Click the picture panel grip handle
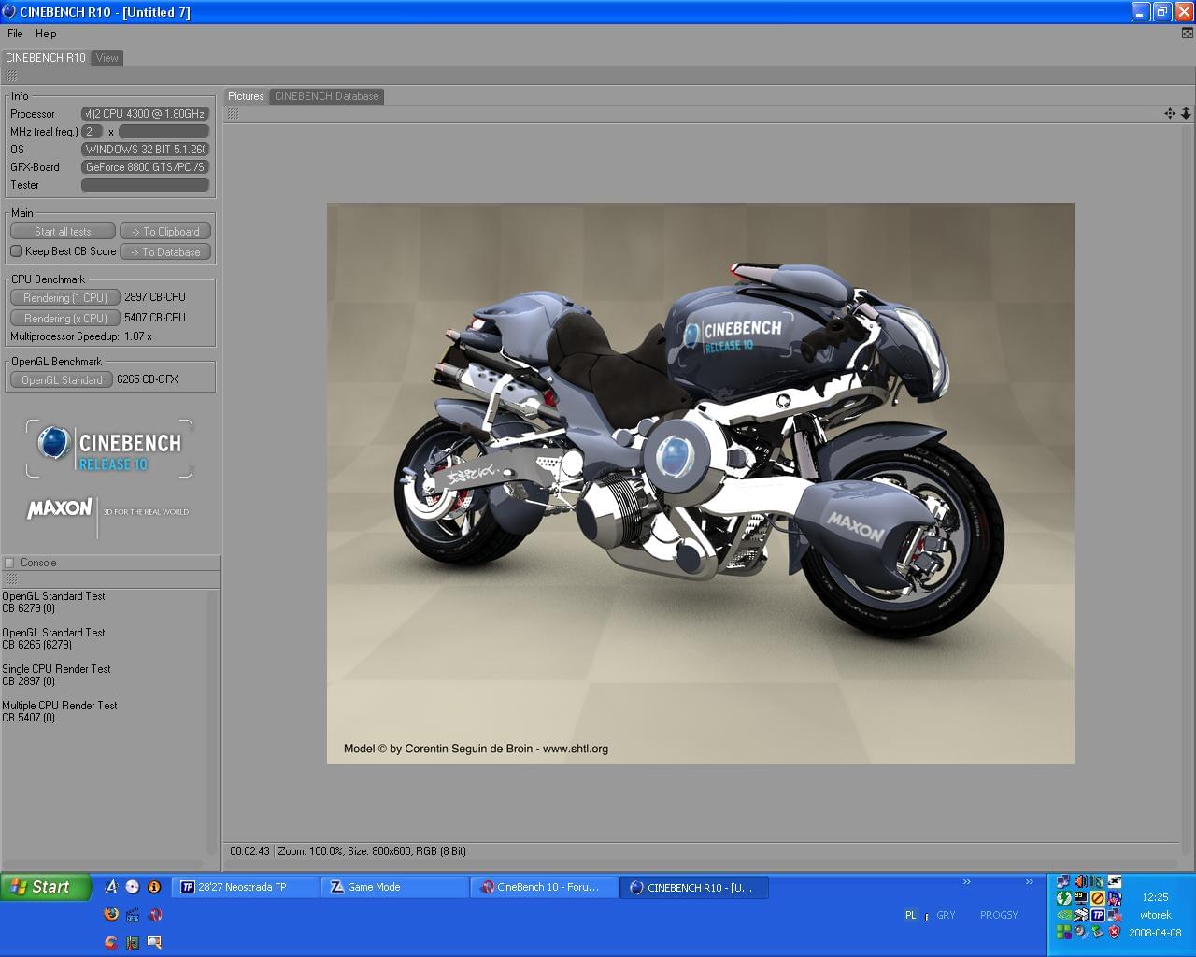Viewport: 1196px width, 957px height. click(233, 114)
